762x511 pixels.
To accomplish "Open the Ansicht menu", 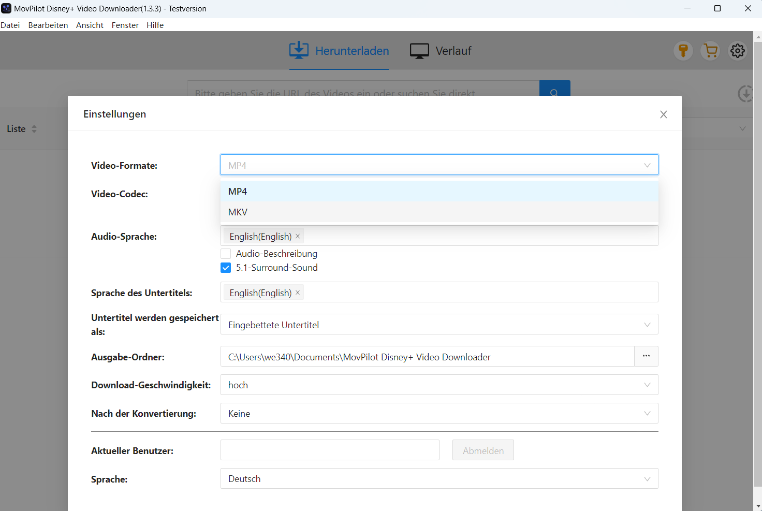I will click(x=90, y=25).
